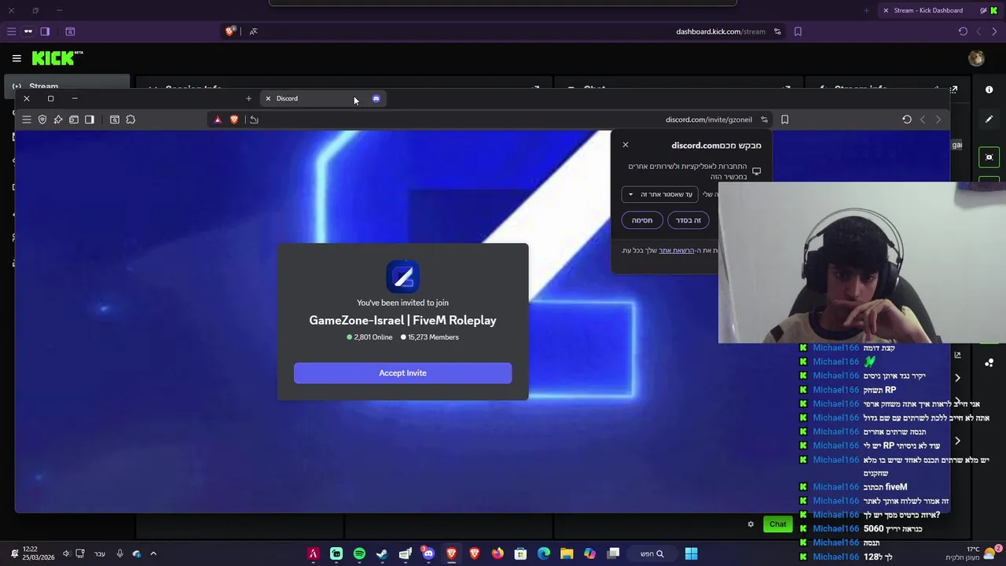1006x566 pixels.
Task: Open the 'עד שאסגור אתר זה' duration dropdown
Action: 659,194
